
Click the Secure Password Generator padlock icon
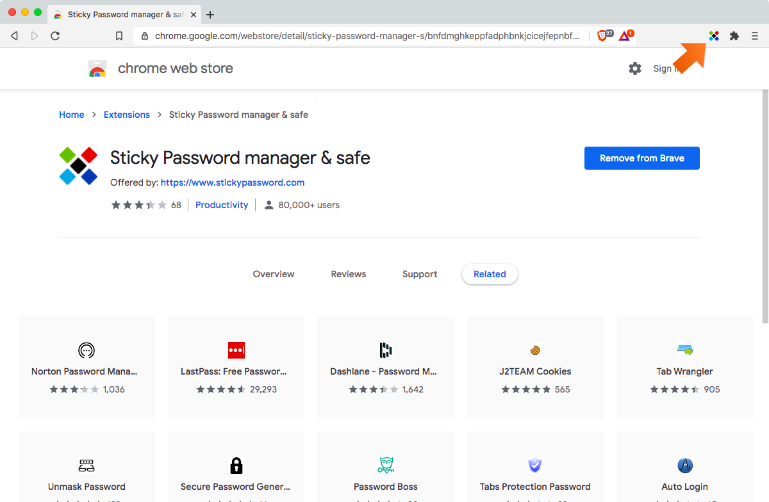pos(236,466)
